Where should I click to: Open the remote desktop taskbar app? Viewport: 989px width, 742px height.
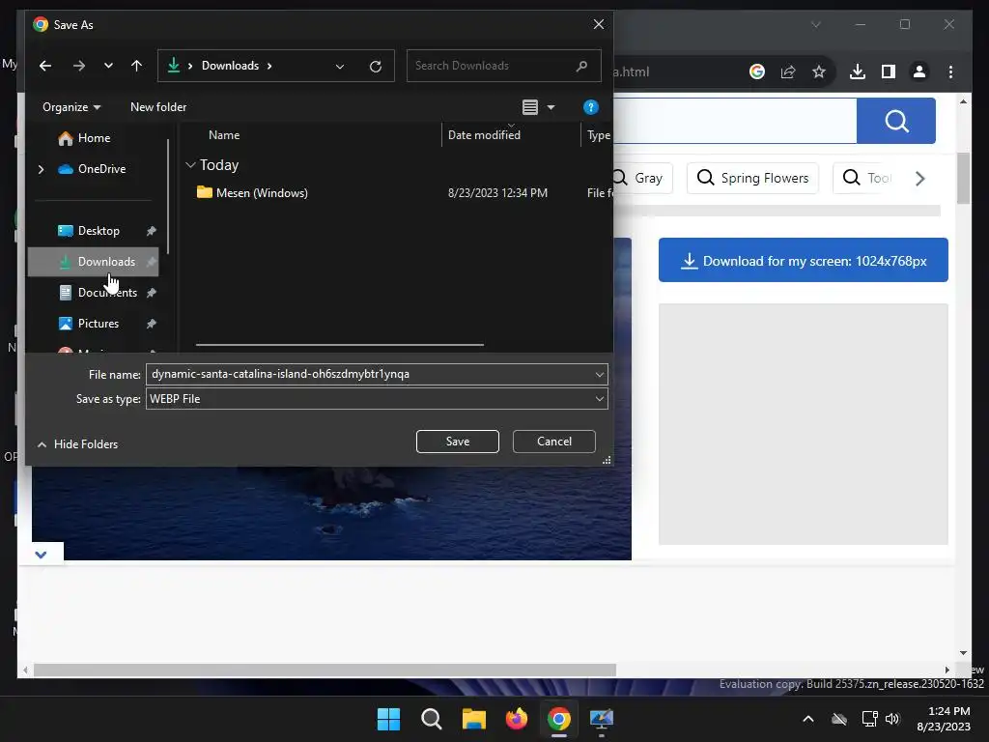point(601,719)
